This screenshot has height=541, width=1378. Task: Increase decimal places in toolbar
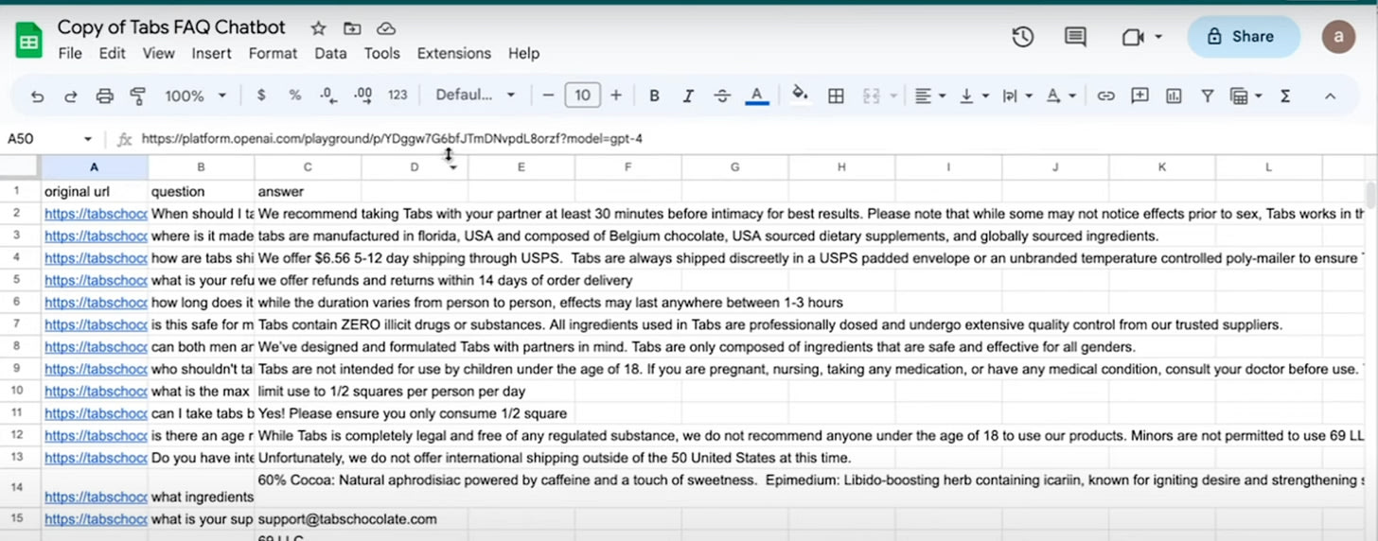[x=362, y=96]
